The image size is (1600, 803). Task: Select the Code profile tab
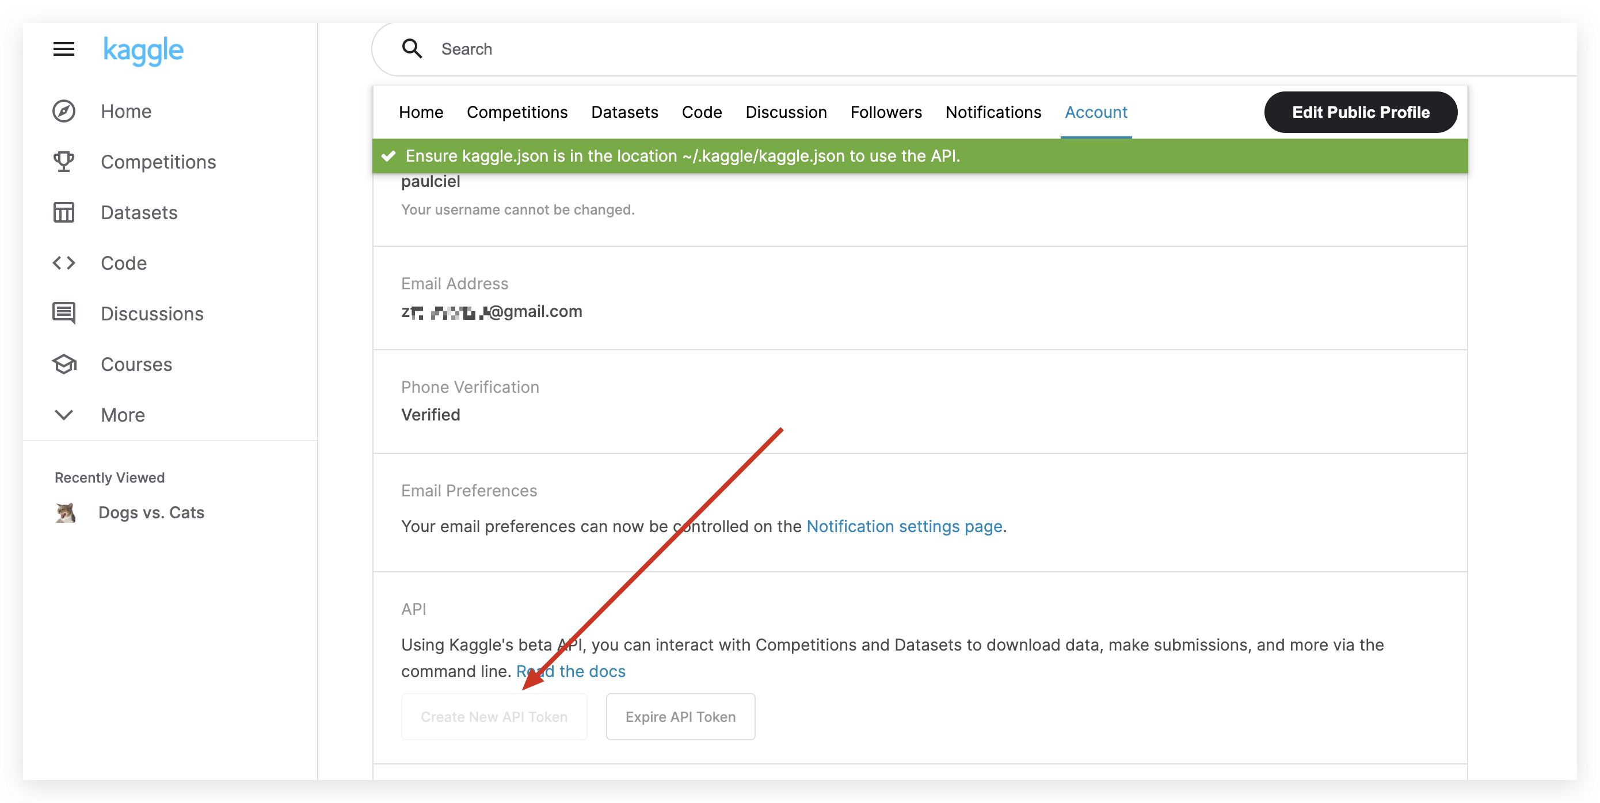click(702, 112)
